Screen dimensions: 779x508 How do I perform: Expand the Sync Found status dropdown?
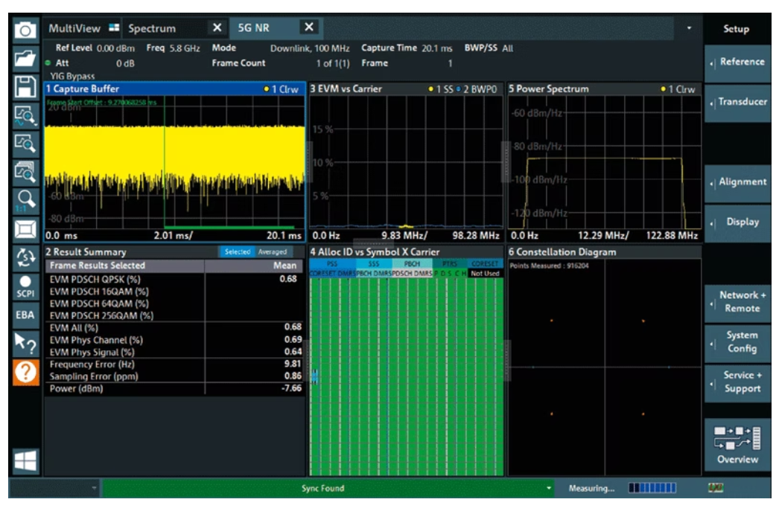(550, 489)
